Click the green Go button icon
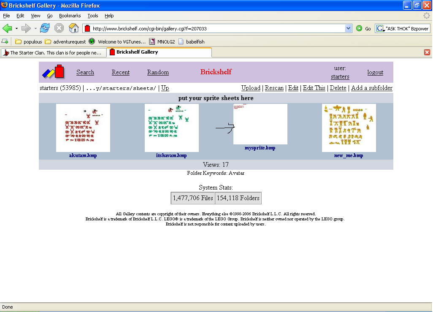Screen dimensions: 433x312 point(359,28)
